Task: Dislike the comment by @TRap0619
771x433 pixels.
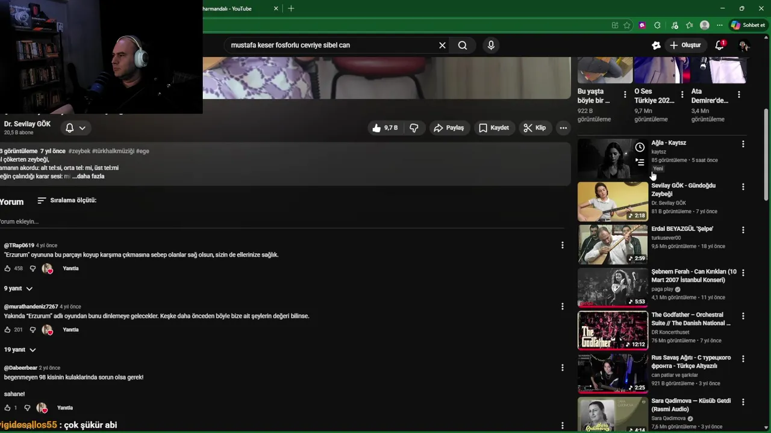Action: point(33,268)
